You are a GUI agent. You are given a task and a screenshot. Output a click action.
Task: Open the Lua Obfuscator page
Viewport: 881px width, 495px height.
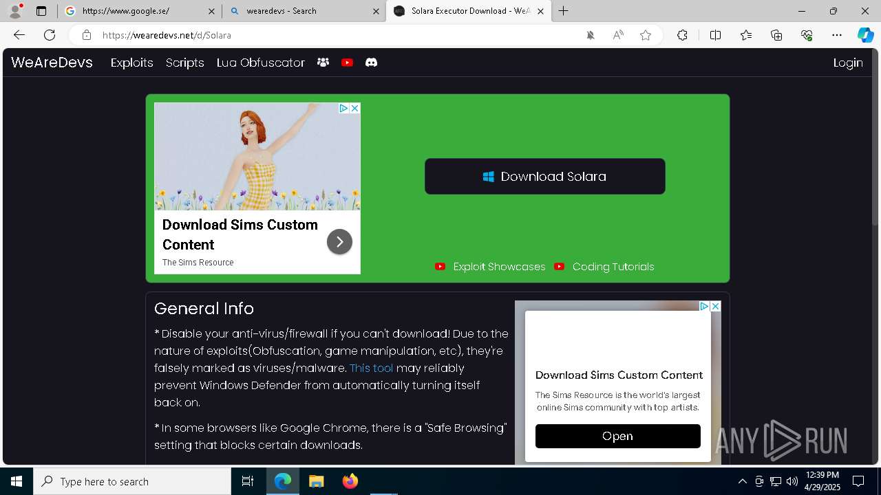(260, 63)
